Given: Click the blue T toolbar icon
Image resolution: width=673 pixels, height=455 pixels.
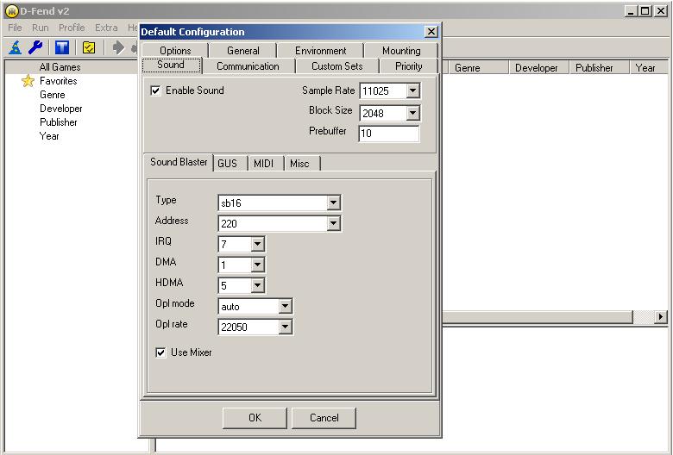Looking at the screenshot, I should coord(62,47).
